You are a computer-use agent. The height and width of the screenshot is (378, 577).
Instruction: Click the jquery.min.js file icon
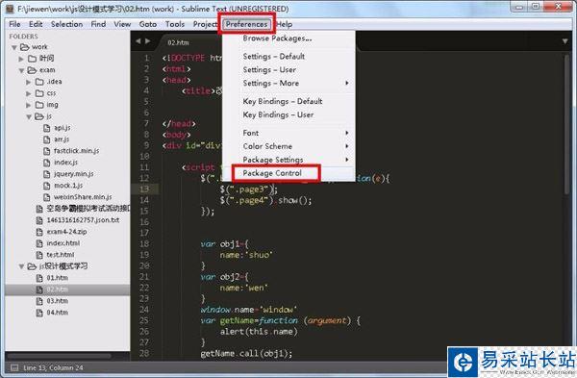coord(47,174)
